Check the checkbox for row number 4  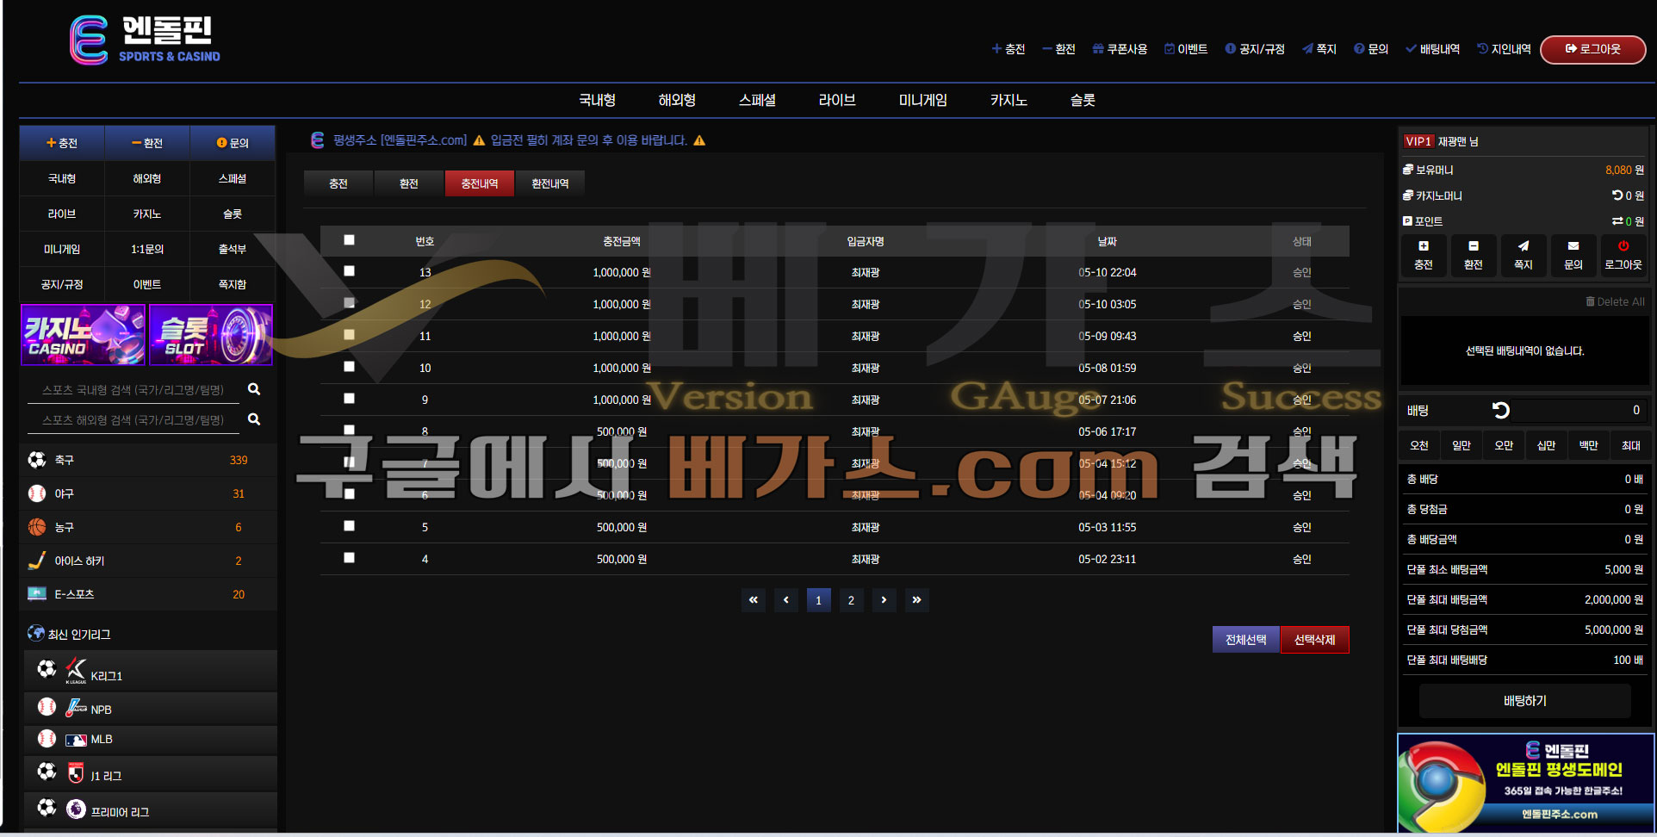point(349,558)
